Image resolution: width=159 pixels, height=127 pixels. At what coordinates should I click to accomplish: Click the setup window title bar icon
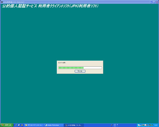click(x=2, y=2)
